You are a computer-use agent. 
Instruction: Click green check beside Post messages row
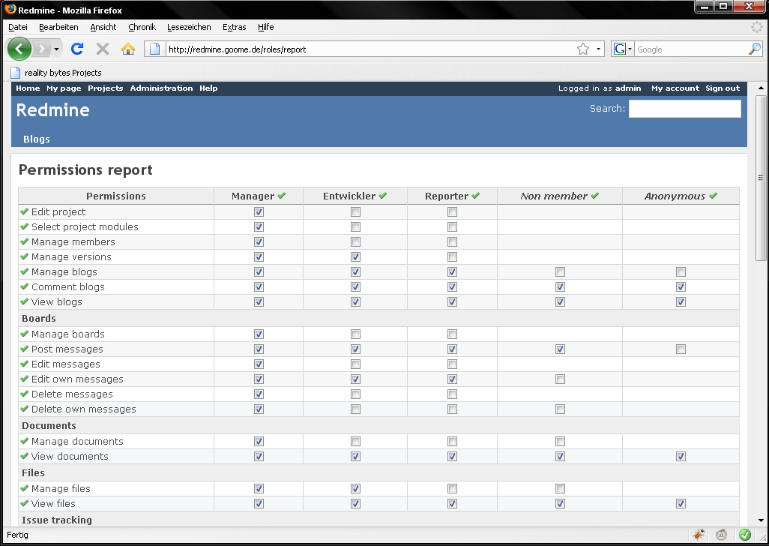25,349
